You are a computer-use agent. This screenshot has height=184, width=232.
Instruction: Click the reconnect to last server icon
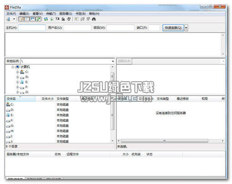69,19
